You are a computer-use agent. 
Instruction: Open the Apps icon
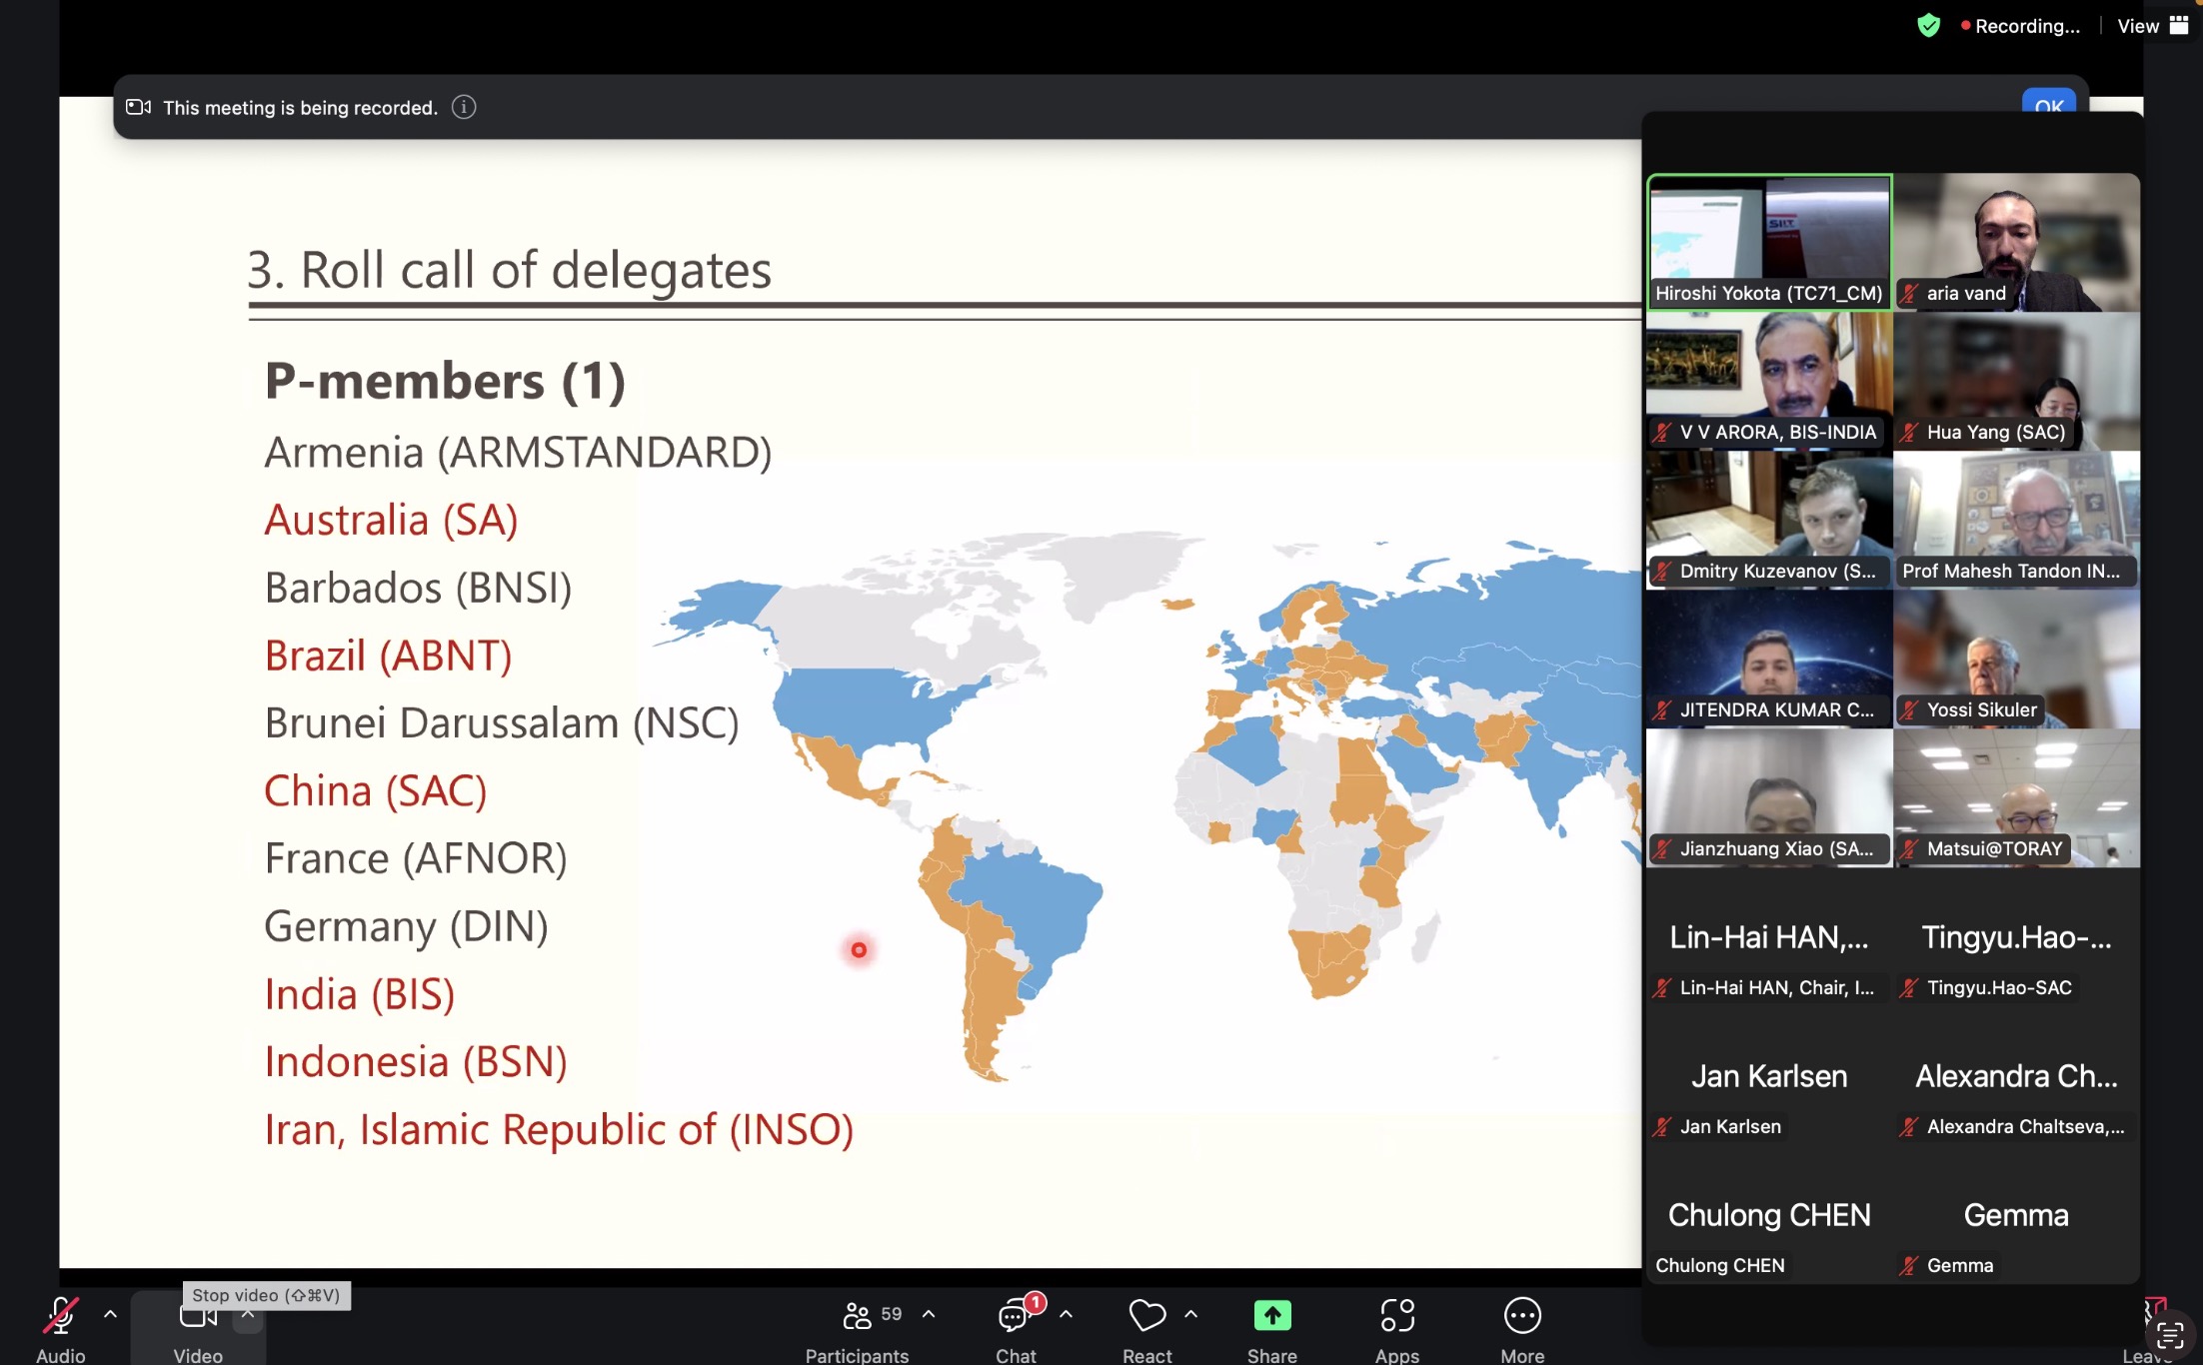tap(1396, 1316)
